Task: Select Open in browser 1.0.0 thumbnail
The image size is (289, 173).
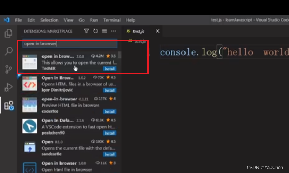Action: [x=30, y=168]
